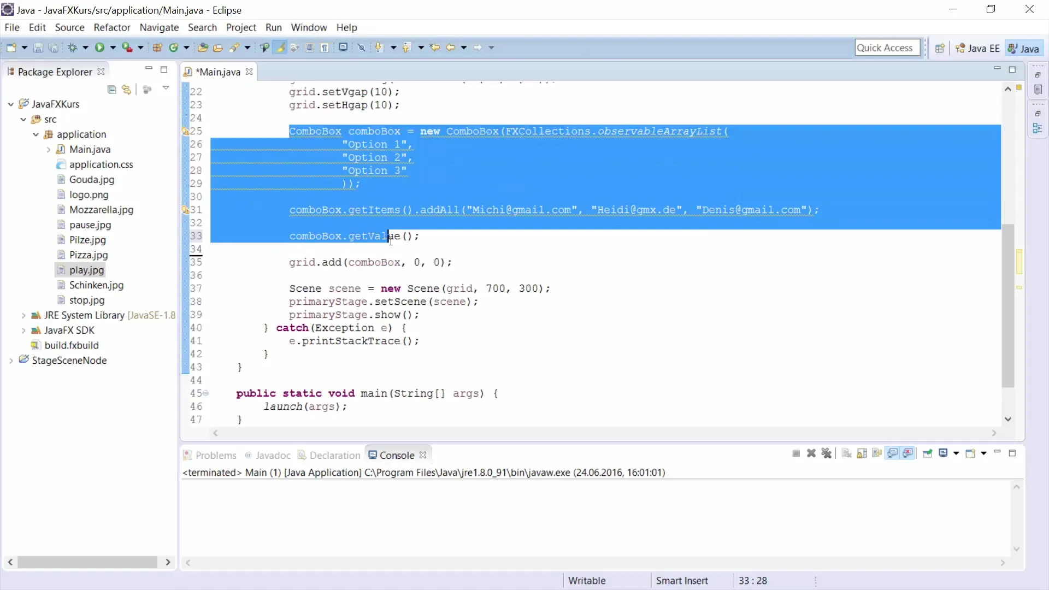Switch to the Declaration tab
1049x590 pixels.
(x=329, y=455)
